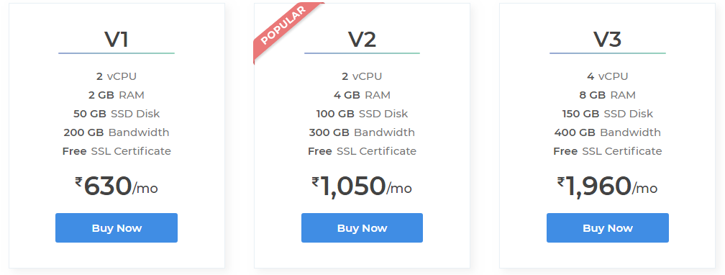
Task: Click the ₹630/mo price
Action: 117,186
